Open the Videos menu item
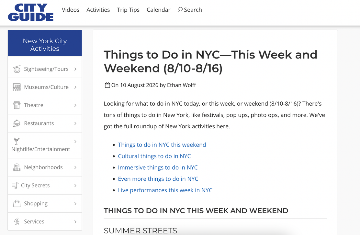This screenshot has height=235, width=360. click(71, 10)
